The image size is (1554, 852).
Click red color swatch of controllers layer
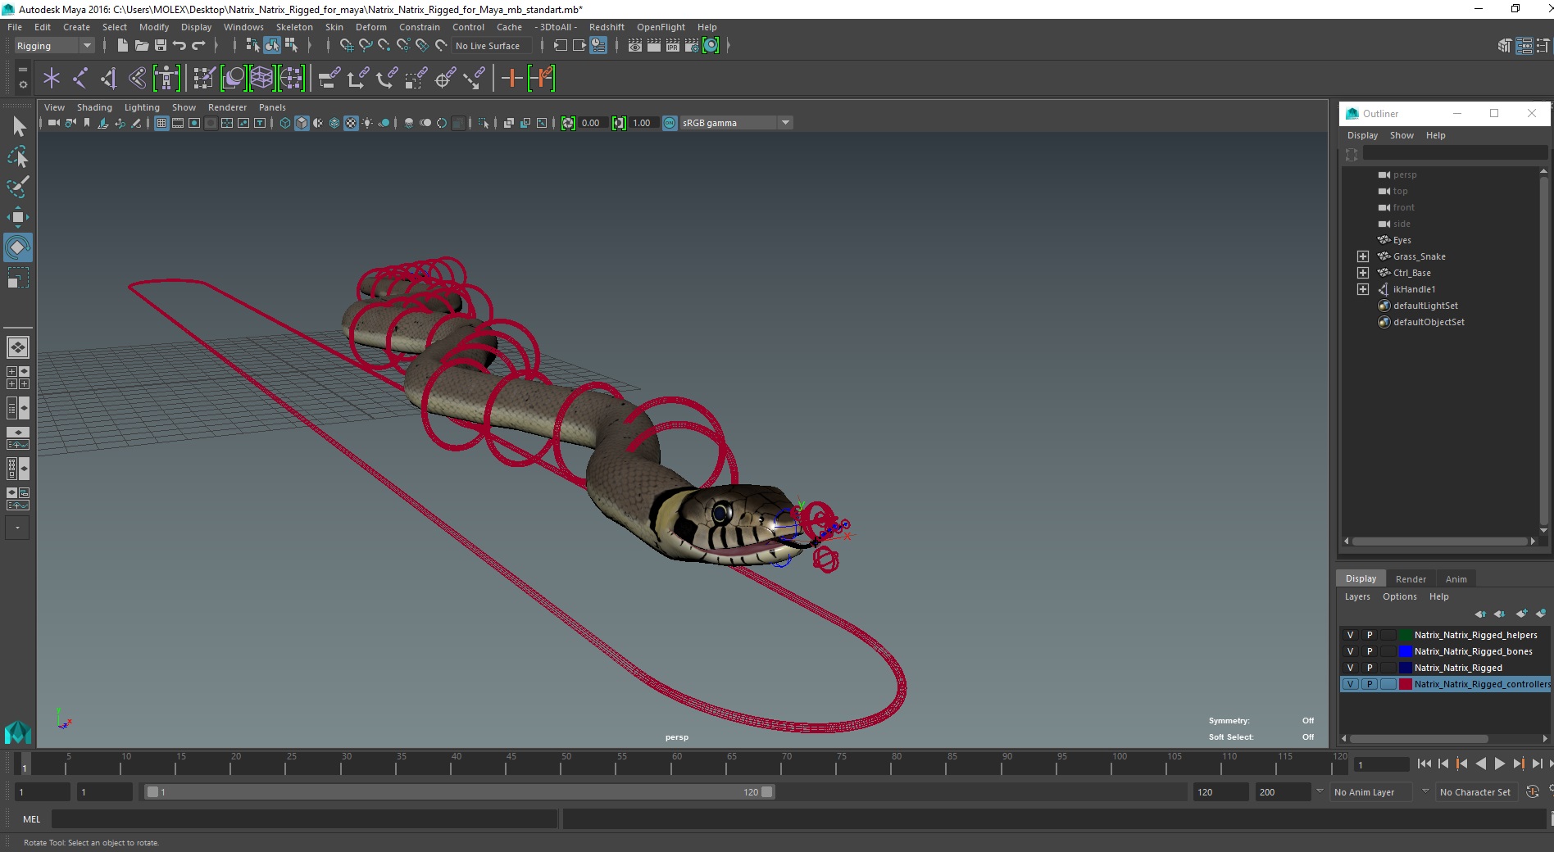point(1406,684)
